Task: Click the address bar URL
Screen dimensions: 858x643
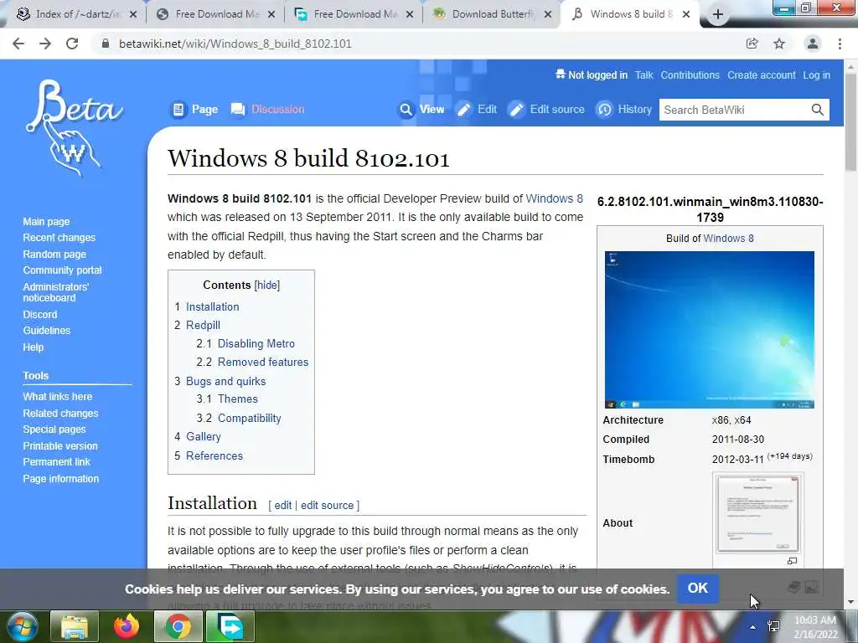Action: tap(235, 44)
